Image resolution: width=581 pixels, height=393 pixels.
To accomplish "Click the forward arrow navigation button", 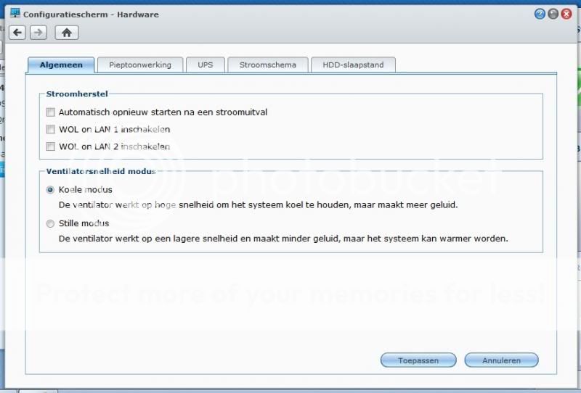I will point(38,33).
